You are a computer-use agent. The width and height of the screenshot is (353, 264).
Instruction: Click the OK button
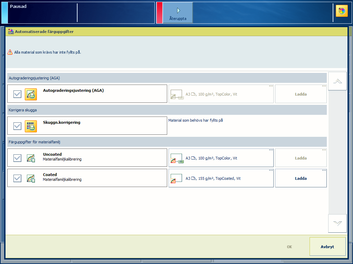[x=289, y=247]
